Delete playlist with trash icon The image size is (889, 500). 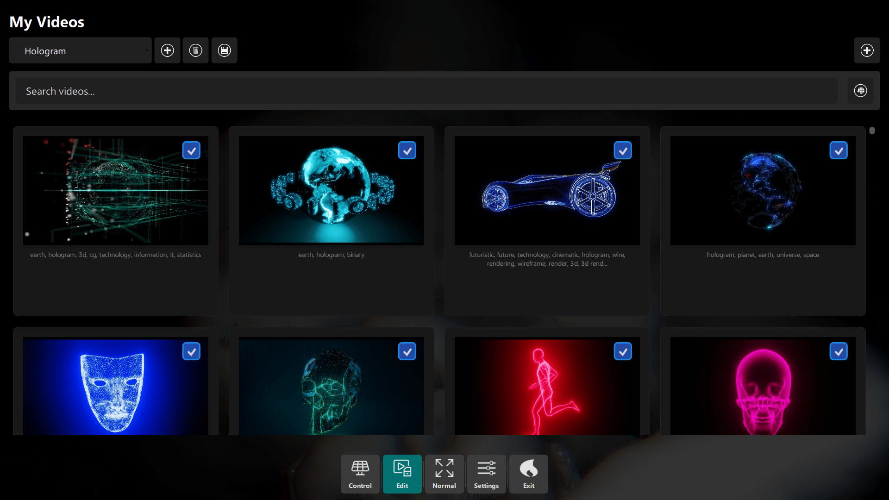[x=195, y=50]
